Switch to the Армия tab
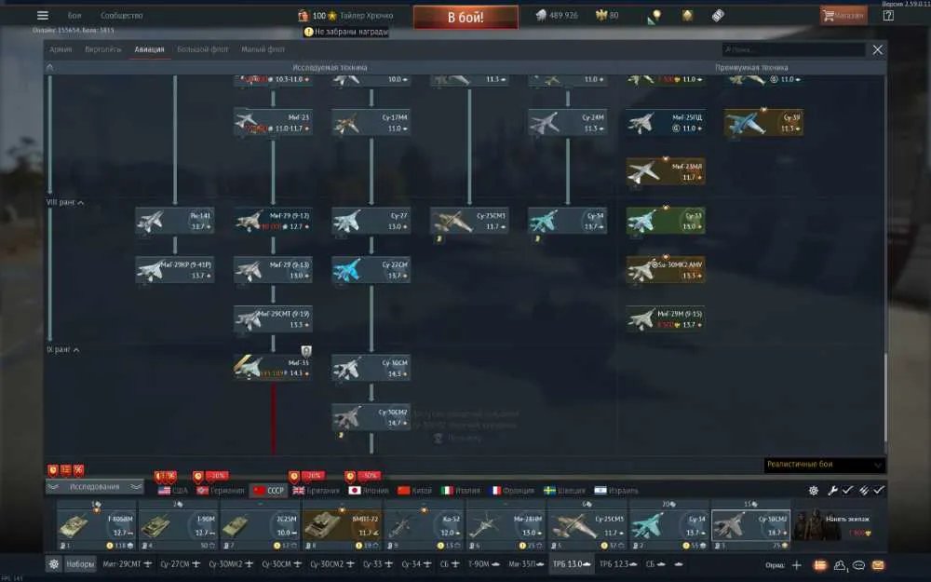931x582 pixels. (61, 49)
